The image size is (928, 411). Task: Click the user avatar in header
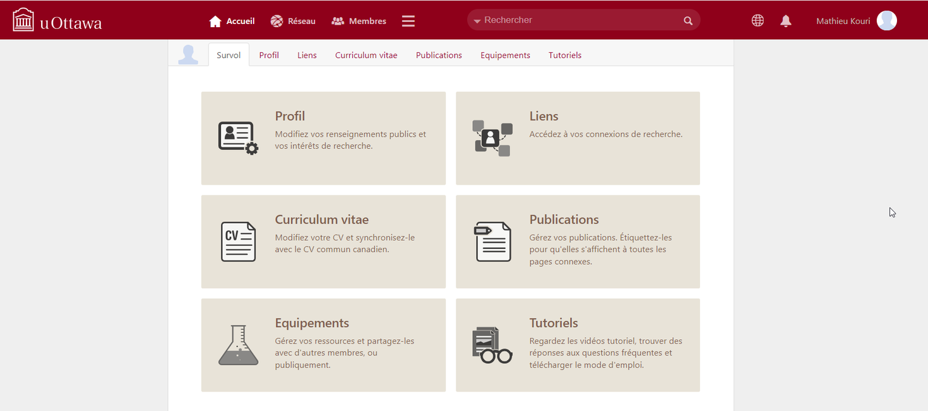[887, 21]
